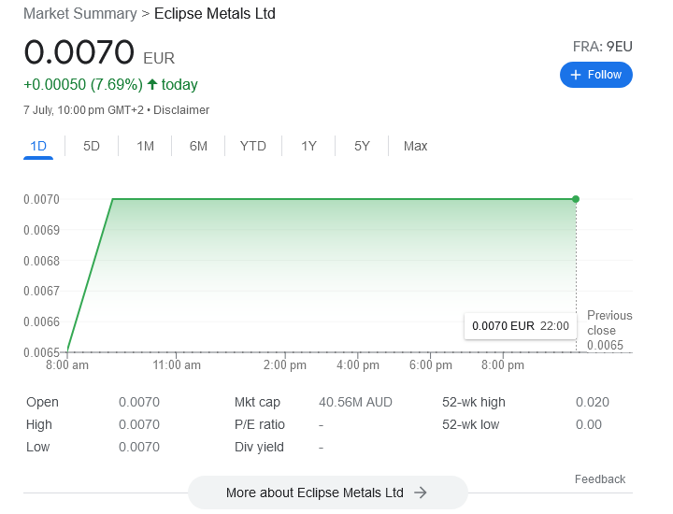The image size is (673, 514).
Task: Click the 52-wk low value 0.00
Action: 589,425
